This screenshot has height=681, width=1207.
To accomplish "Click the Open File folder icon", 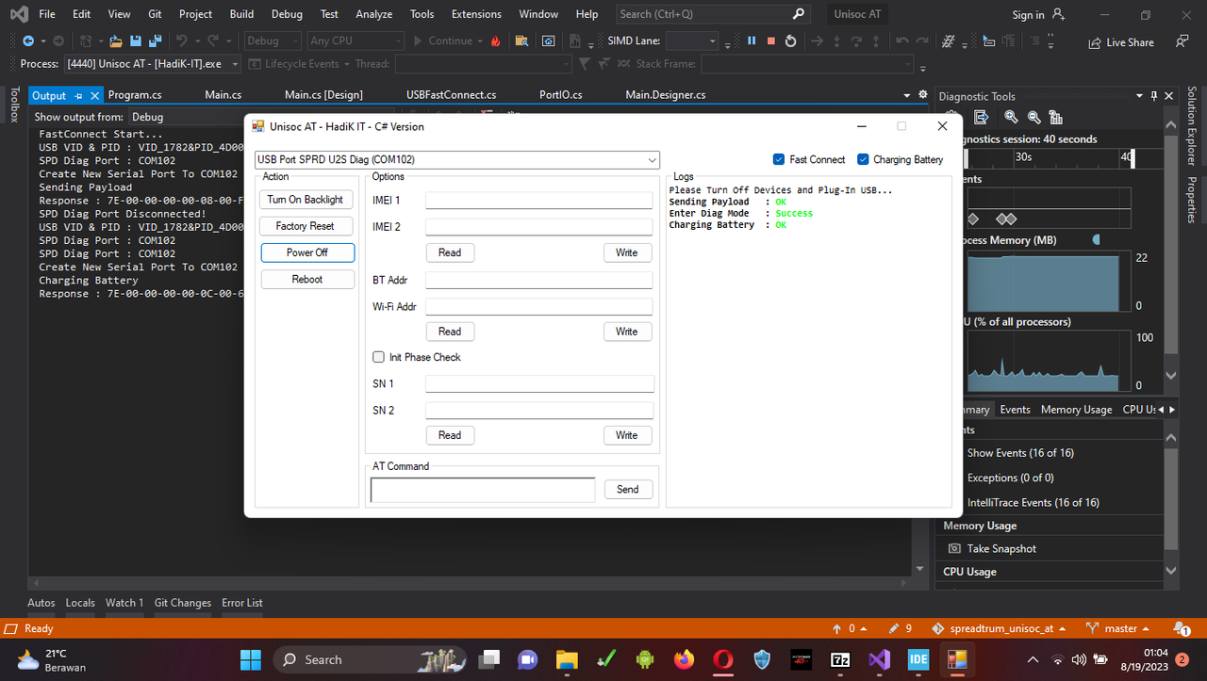I will (115, 41).
